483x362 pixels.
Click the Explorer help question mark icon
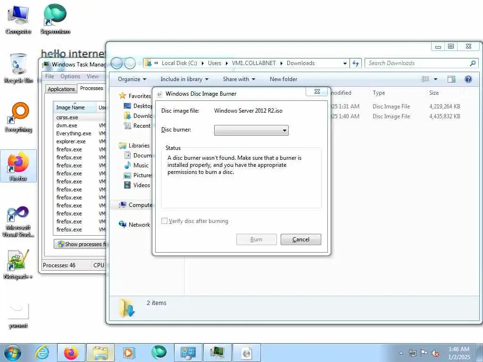coord(468,79)
